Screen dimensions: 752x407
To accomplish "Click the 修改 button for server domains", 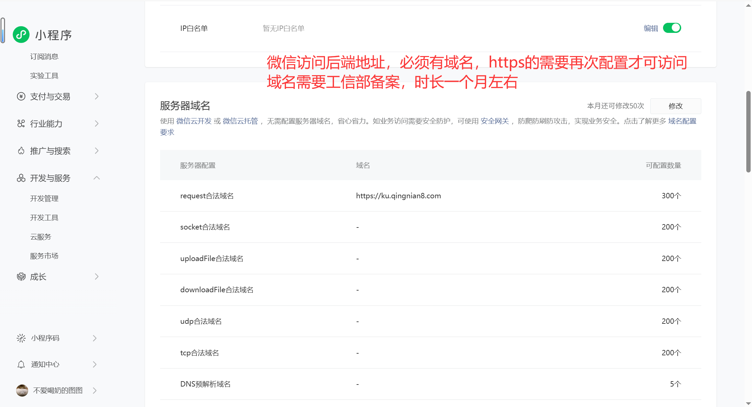I will tap(675, 106).
